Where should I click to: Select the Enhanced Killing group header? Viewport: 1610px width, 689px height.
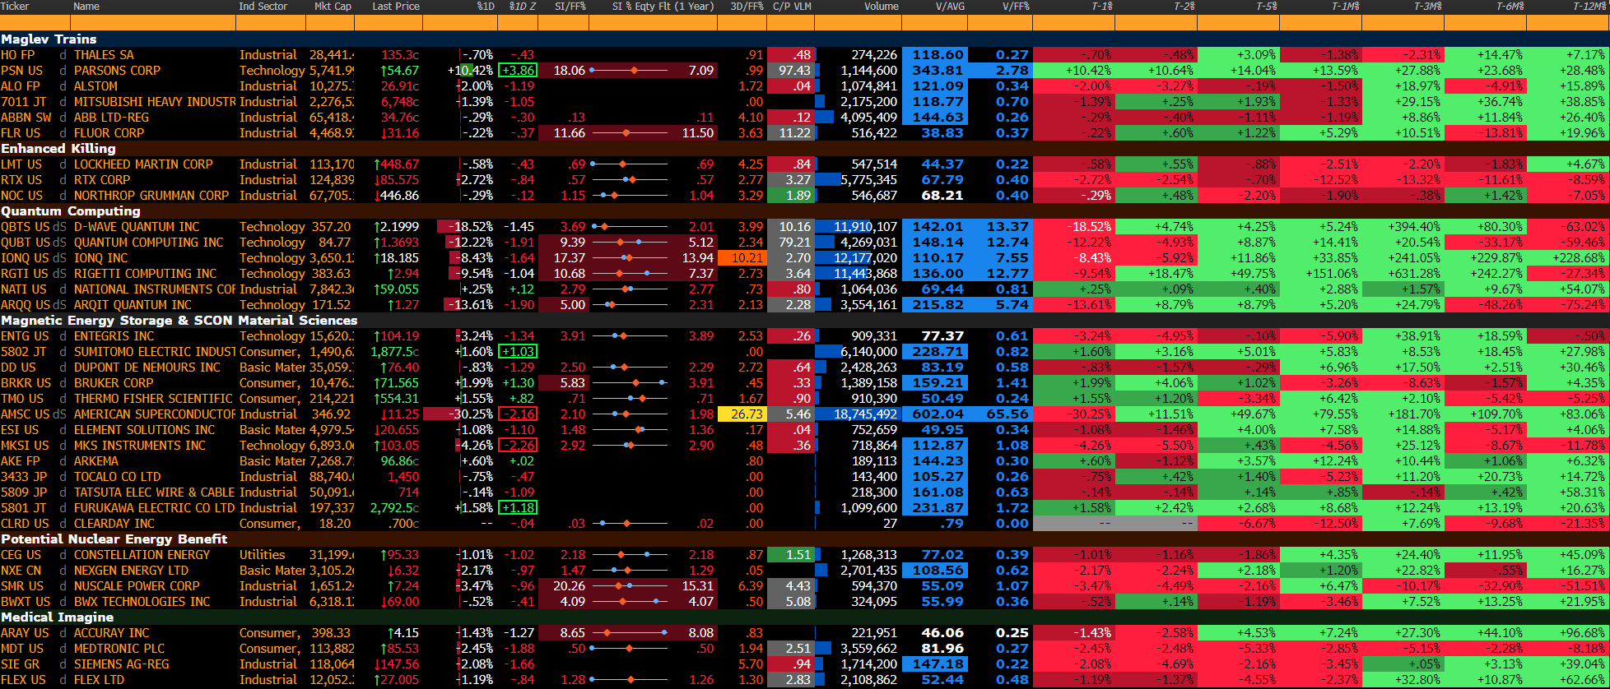click(58, 149)
